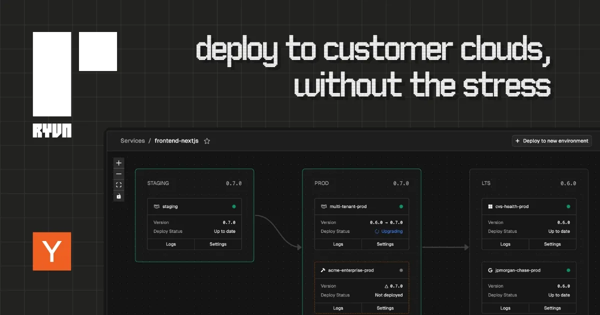
Task: Click the Google icon on jpmorgan-chase-prod
Action: pos(490,270)
